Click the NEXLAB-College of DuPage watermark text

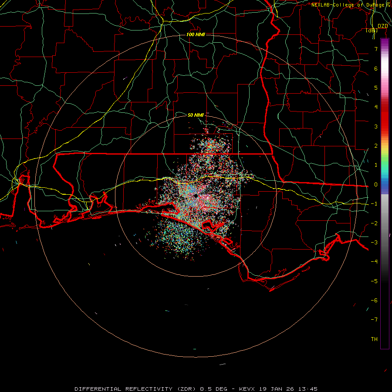(351, 5)
